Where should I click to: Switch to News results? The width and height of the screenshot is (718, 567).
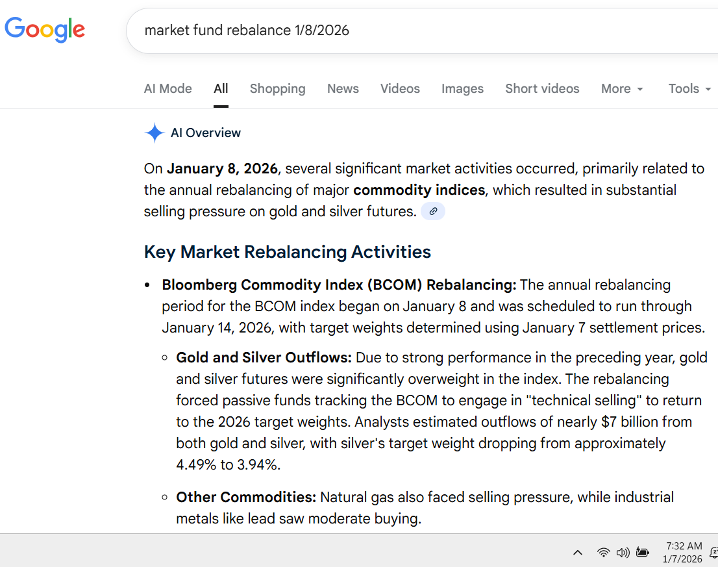coord(343,89)
